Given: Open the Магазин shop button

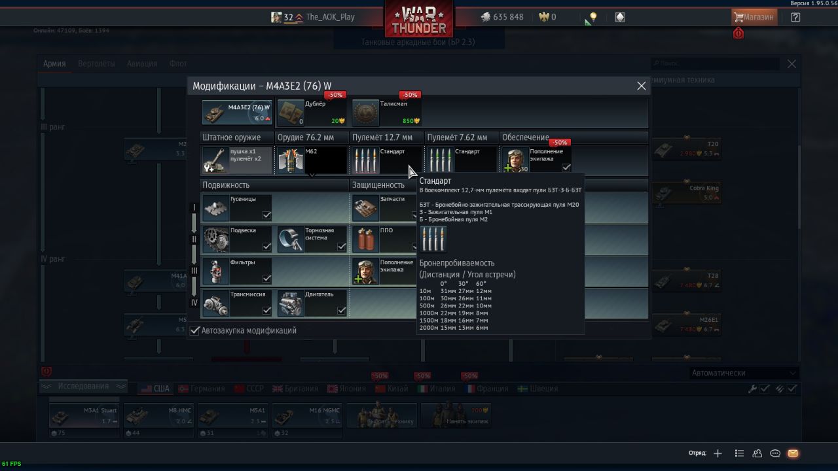Looking at the screenshot, I should pyautogui.click(x=754, y=18).
